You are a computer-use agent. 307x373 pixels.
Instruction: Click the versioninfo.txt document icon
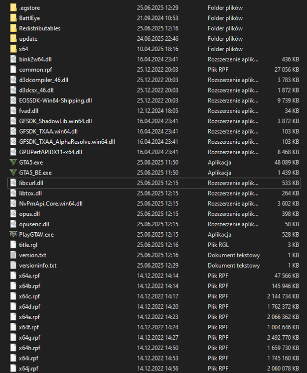click(x=13, y=266)
